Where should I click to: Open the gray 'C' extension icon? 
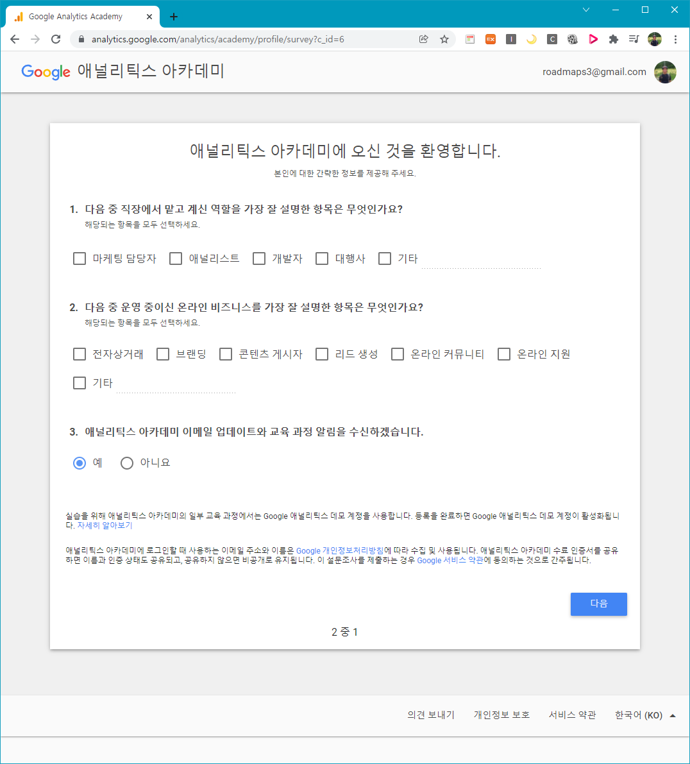551,40
